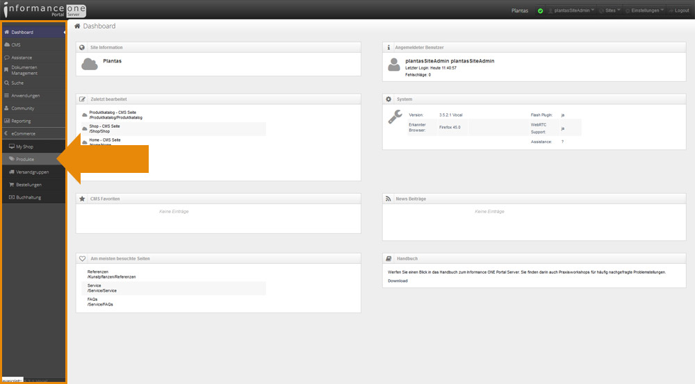Open the Reporting chart icon in sidebar

7,121
